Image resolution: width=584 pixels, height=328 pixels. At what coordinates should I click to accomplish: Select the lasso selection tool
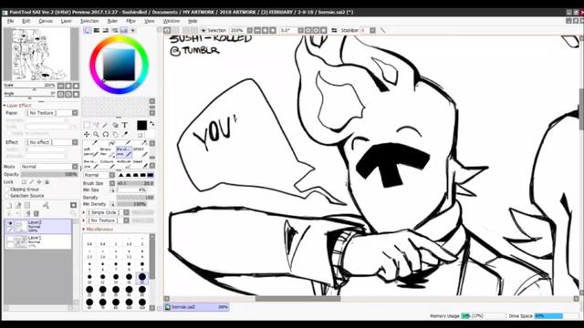96,126
